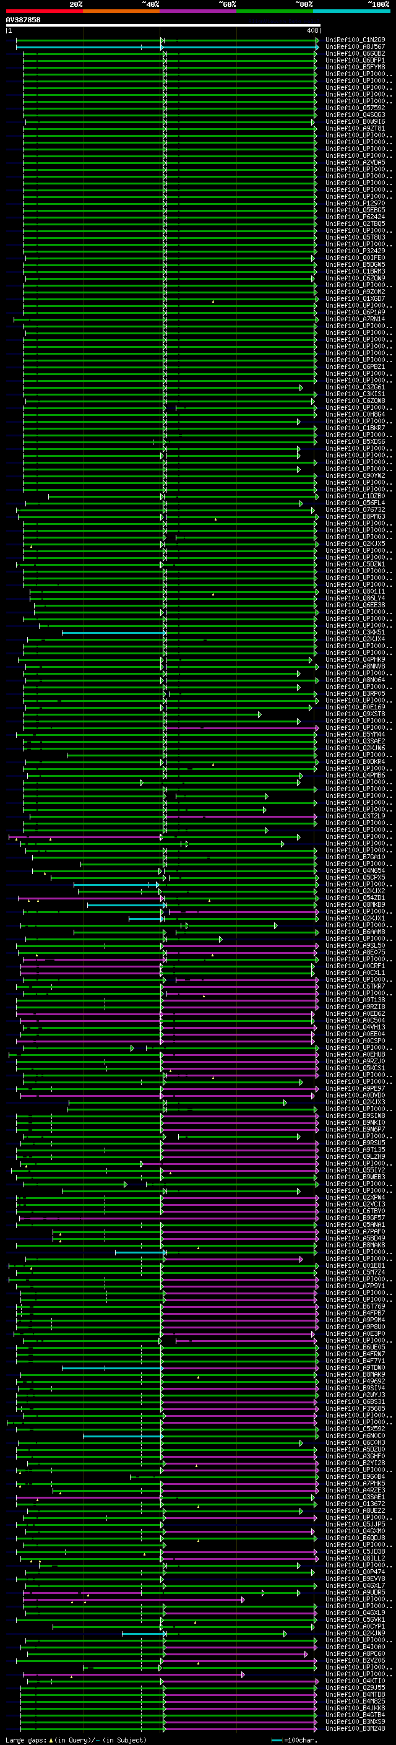396x1745 pixels.
Task: Select the UniRef100_A2VDA5 label
Action: (x=355, y=163)
